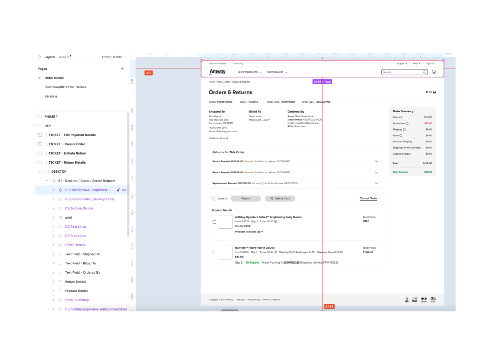Viewport: 490px width, 359px height.
Task: Check the Artistry Signature Select bundle checkbox
Action: (x=214, y=222)
